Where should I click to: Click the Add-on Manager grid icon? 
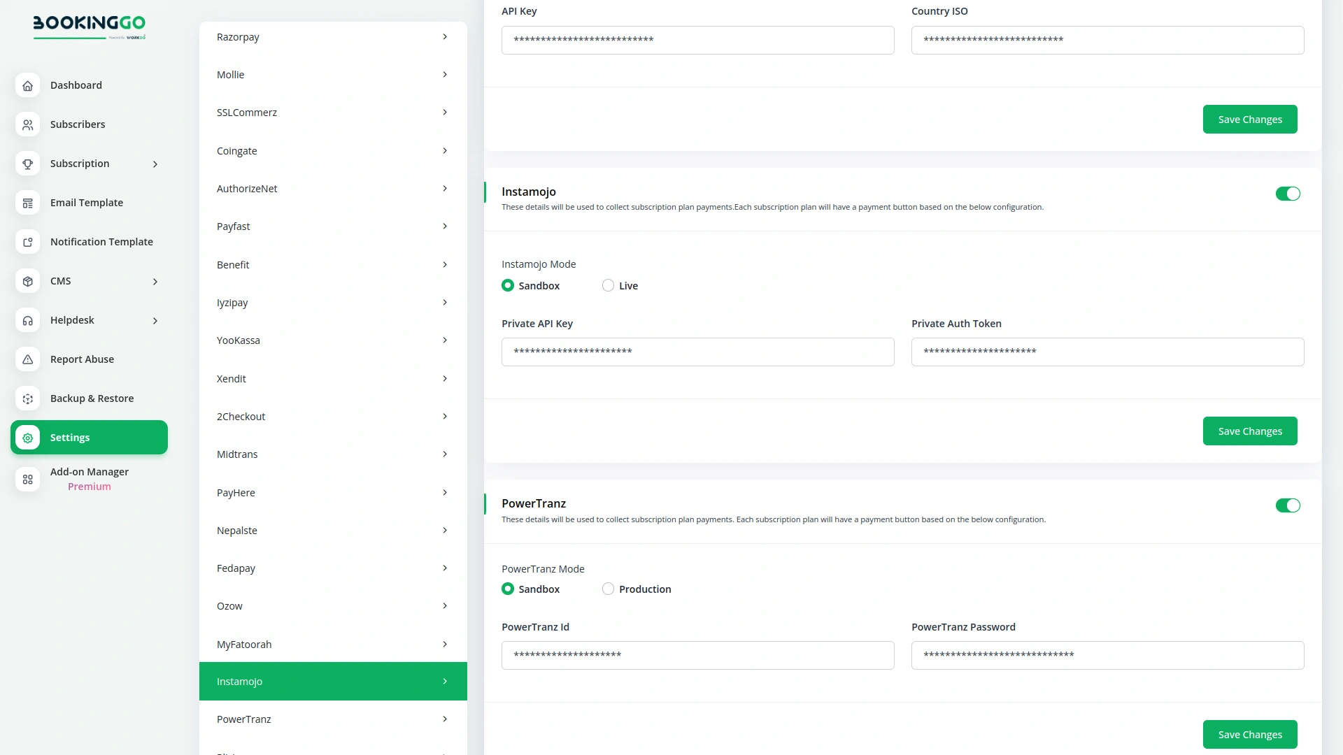(x=27, y=480)
